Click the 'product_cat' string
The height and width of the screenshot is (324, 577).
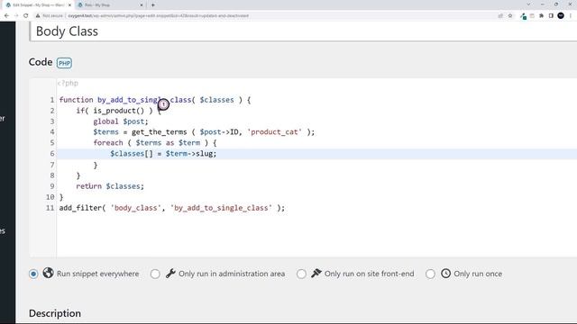tap(274, 132)
